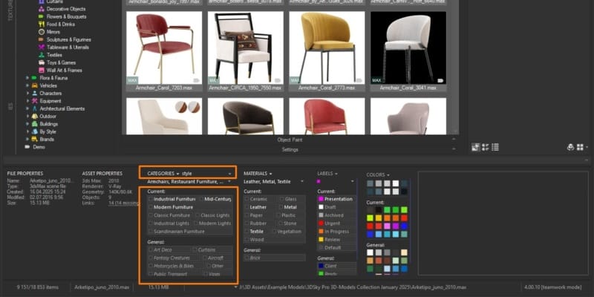594x297 pixels.
Task: Expand the Flora & Fauna tree node
Action: (x=27, y=78)
